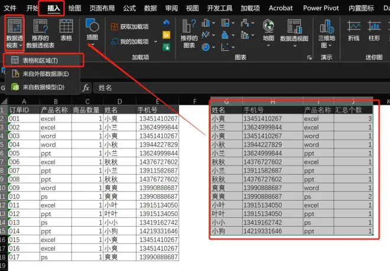Choose 来自外部数据源(E) from the menu
This screenshot has height=271, width=390.
click(x=43, y=74)
